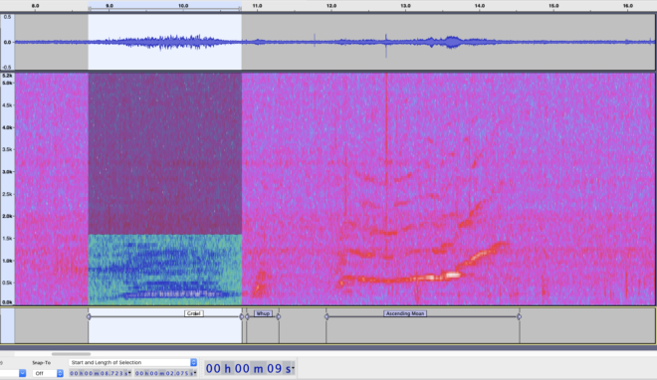
Task: Click the Whup label's right boundary handle
Action: [x=279, y=316]
